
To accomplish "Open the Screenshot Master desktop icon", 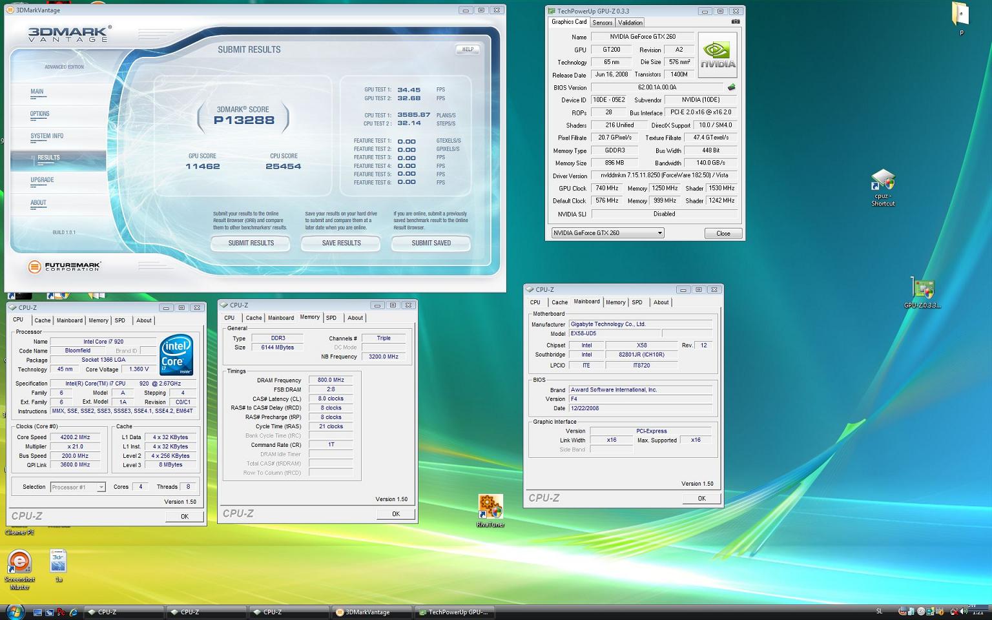I will [x=19, y=569].
